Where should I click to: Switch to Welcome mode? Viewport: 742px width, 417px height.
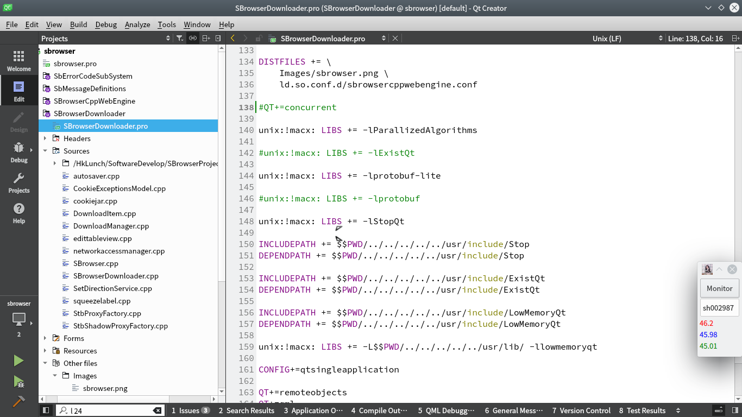tap(19, 61)
